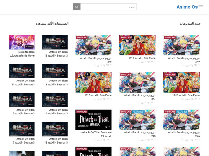Open the hamburger menu icon

click(x=201, y=7)
